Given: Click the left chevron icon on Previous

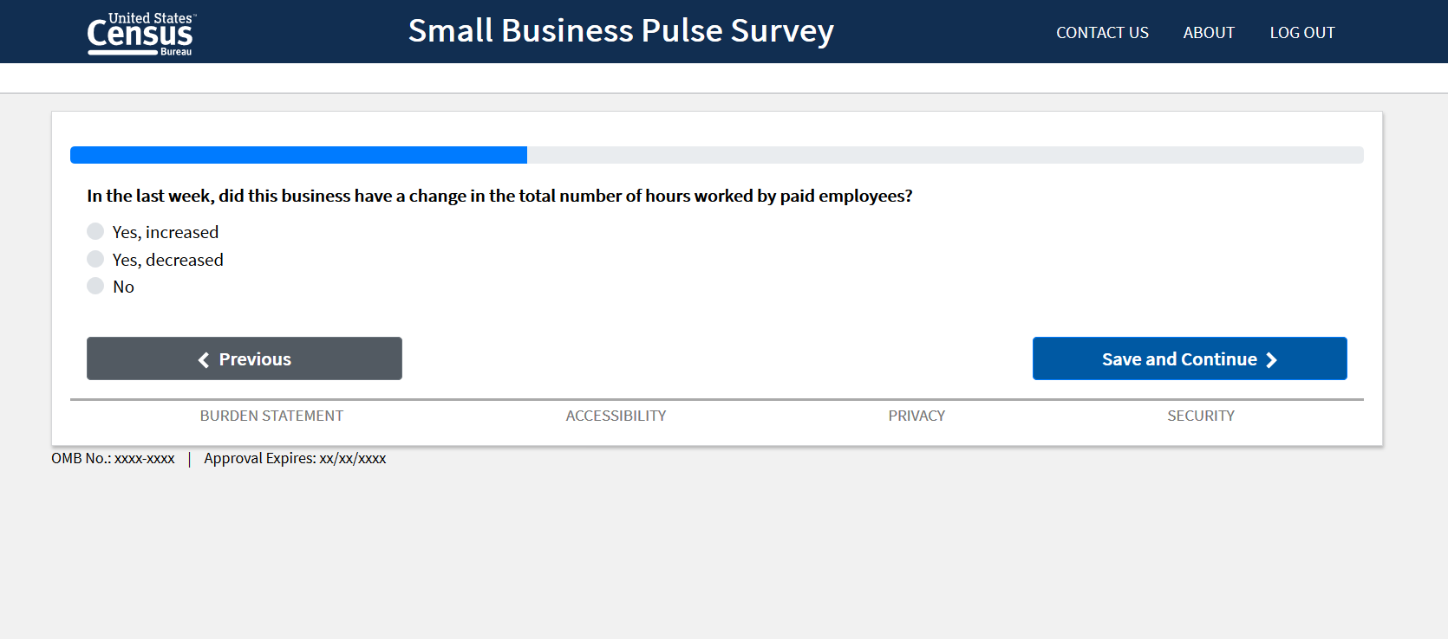Looking at the screenshot, I should point(204,360).
